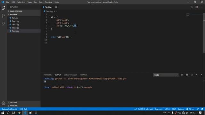Image resolution: width=205 pixels, height=115 pixels.
Task: Open the Go menu
Action: coord(35,2)
